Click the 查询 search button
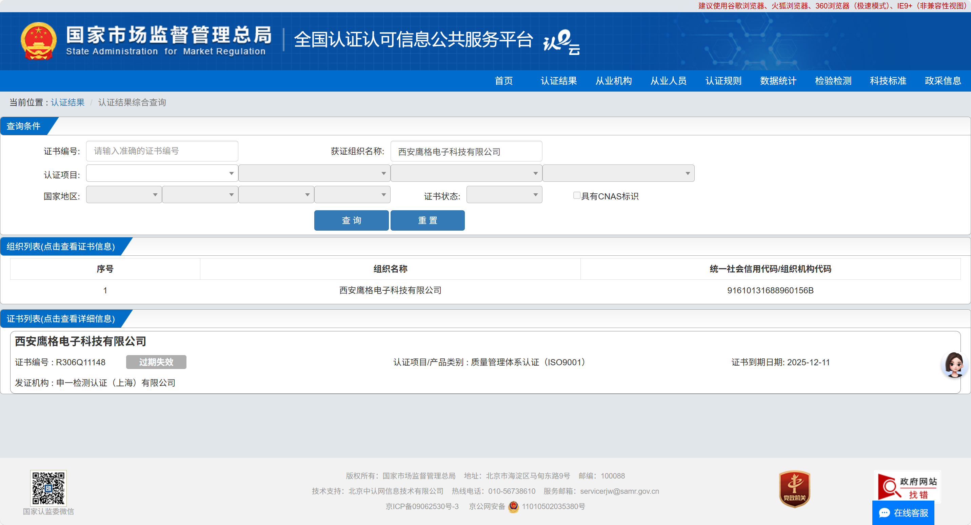Viewport: 971px width, 525px height. click(x=351, y=220)
